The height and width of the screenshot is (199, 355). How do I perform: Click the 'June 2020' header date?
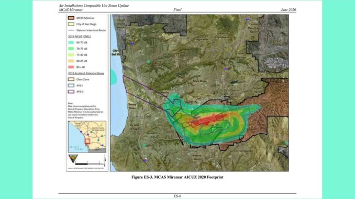pos(288,10)
